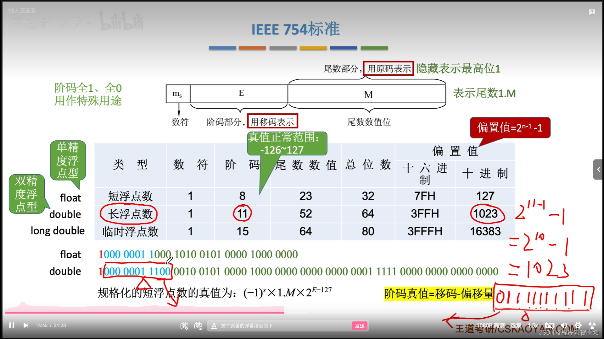
Task: Mute the volume speaker icon
Action: tap(564, 326)
